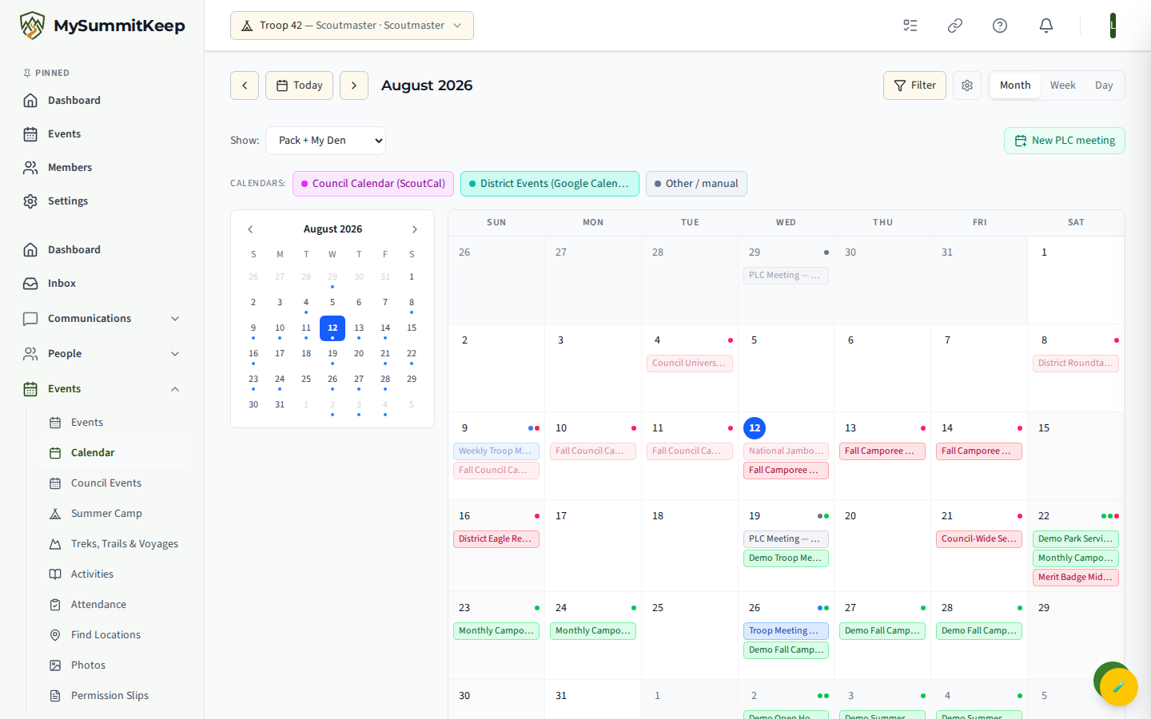Go to next month in main calendar

click(354, 85)
